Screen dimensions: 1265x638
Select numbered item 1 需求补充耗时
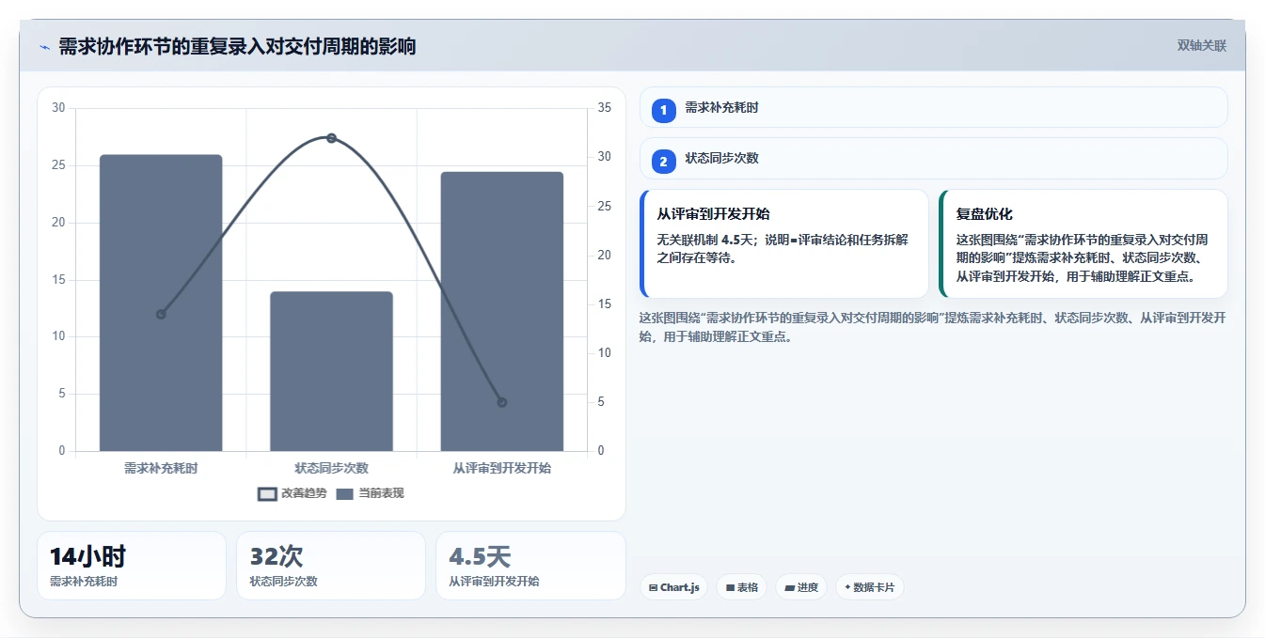pos(933,107)
